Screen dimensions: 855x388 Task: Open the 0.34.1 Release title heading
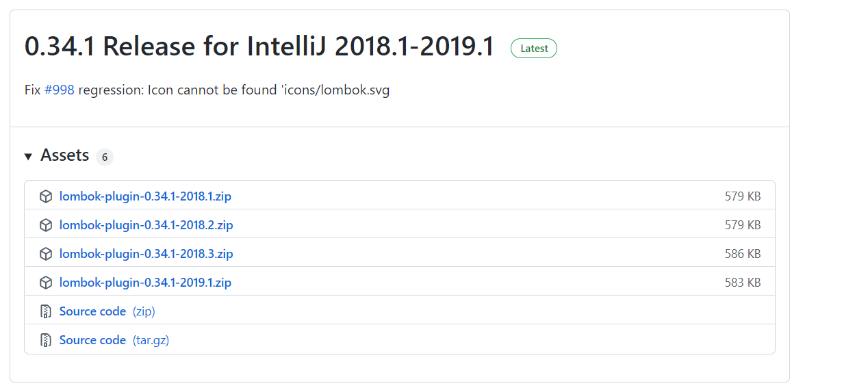[x=259, y=47]
